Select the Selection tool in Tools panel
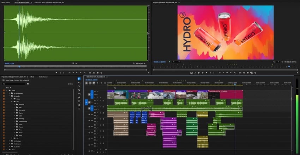The image size is (300, 155). click(x=79, y=79)
